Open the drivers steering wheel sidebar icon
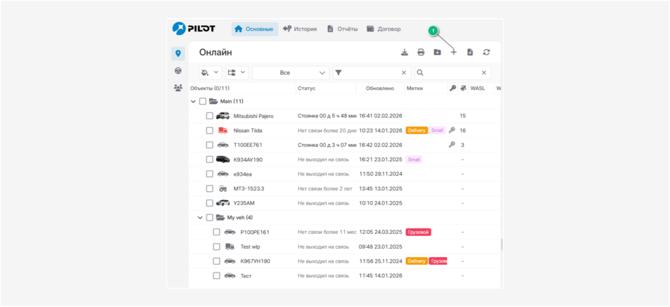 178,71
